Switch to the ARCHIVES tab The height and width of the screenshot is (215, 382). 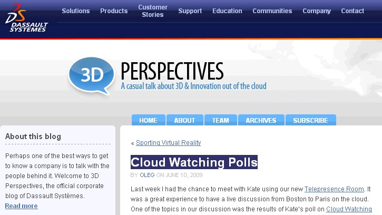coord(261,120)
